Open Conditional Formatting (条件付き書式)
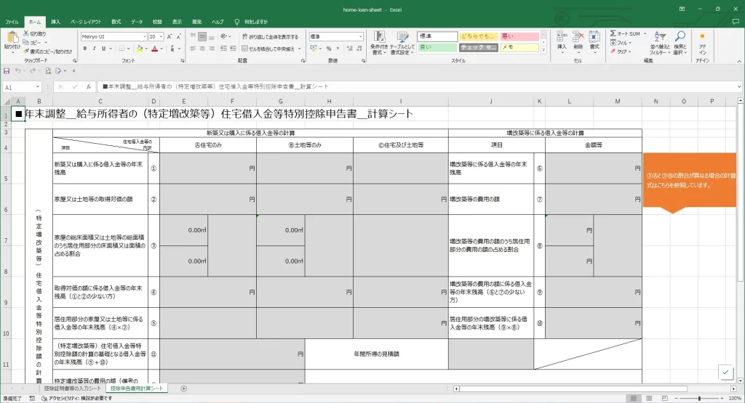The image size is (745, 403). tap(379, 42)
